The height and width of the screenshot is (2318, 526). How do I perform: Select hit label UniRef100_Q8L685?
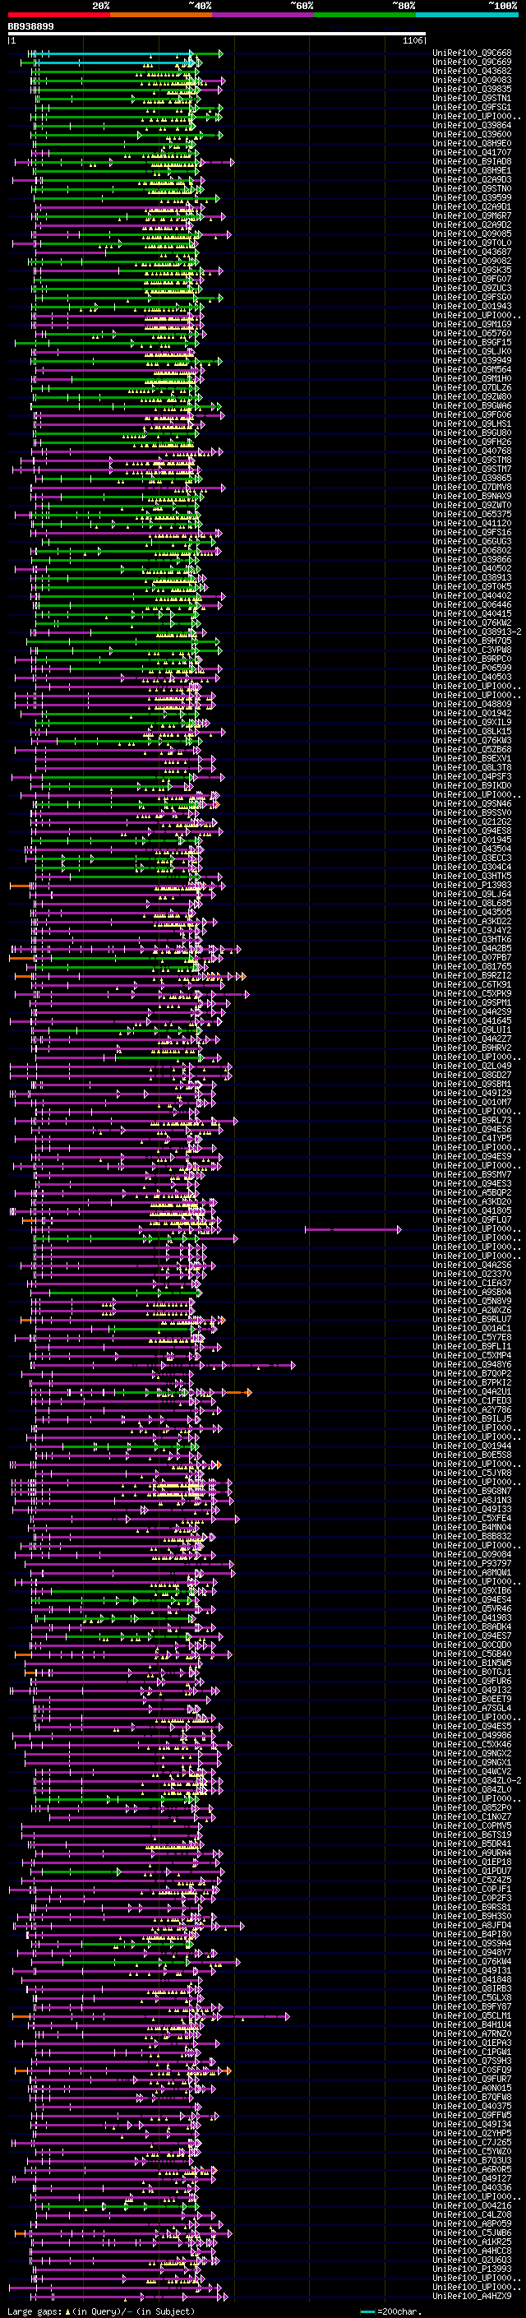coord(472,904)
